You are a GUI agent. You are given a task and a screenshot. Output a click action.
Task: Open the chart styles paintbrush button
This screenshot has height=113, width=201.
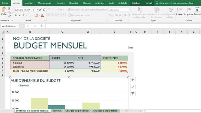click(x=133, y=87)
